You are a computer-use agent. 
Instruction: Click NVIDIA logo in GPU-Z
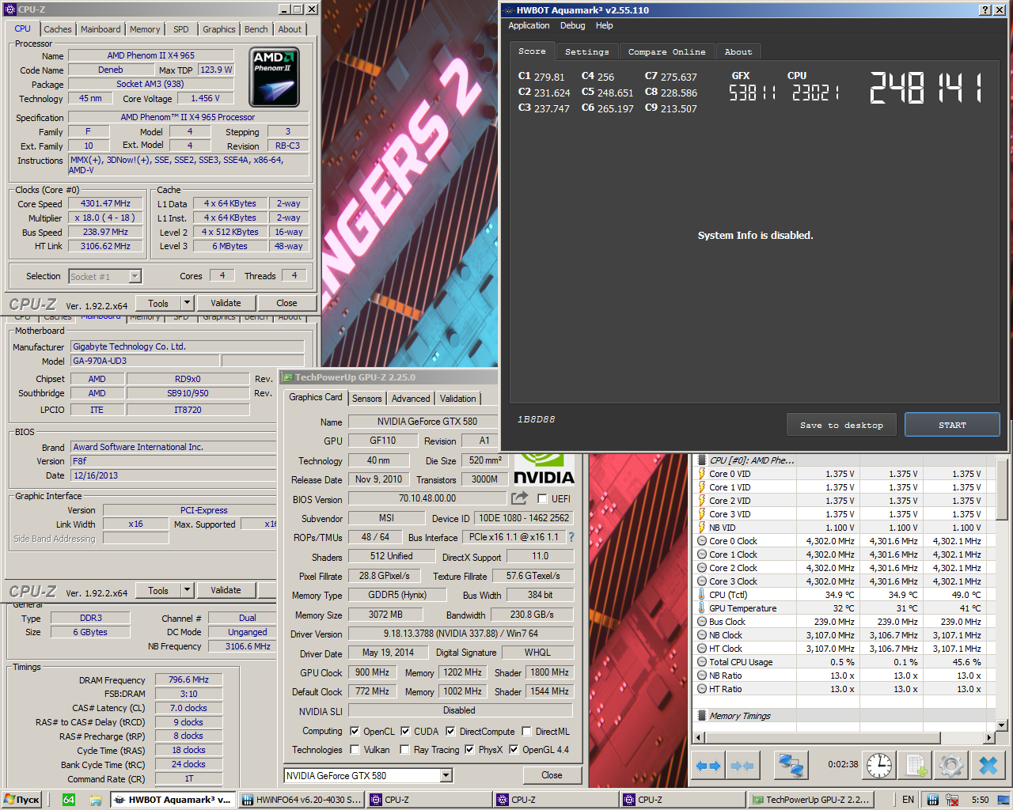click(544, 469)
